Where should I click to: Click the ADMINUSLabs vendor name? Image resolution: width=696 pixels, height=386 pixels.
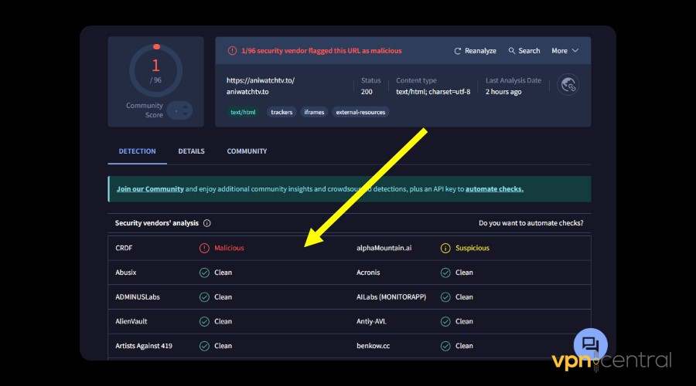[138, 297]
